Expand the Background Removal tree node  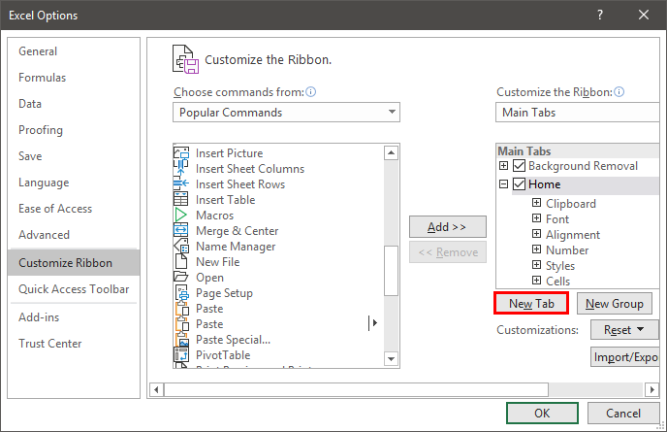click(504, 165)
